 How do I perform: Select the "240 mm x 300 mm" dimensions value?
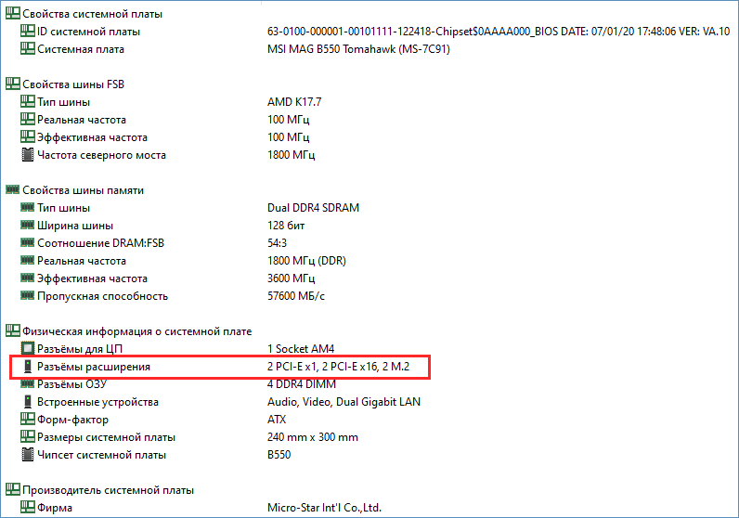pyautogui.click(x=313, y=437)
